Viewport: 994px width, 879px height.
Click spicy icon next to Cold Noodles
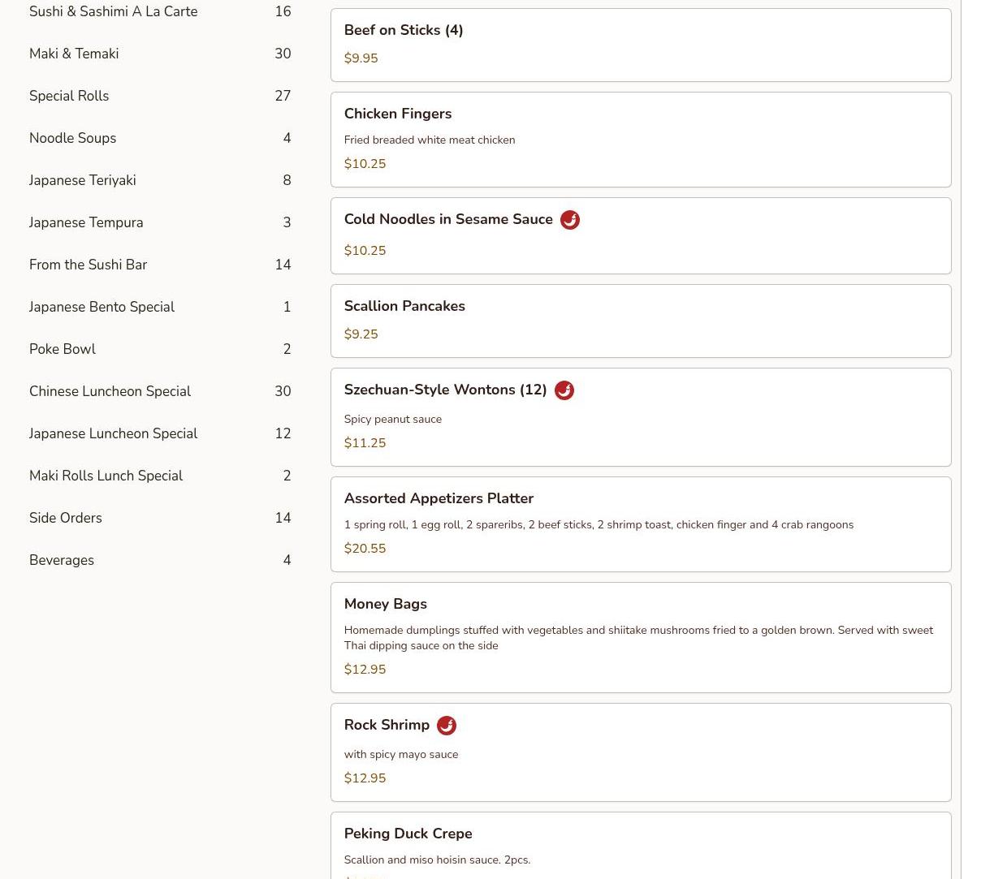tap(570, 220)
